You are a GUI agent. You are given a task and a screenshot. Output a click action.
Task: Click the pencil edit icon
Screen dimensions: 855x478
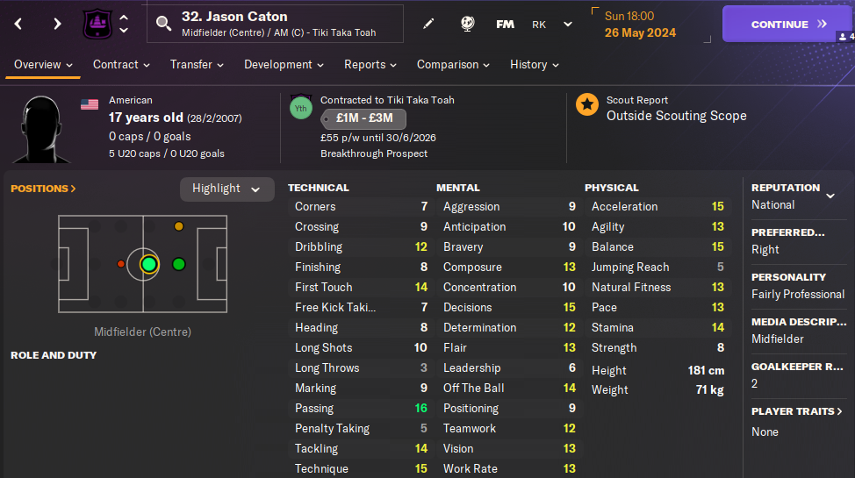(428, 24)
